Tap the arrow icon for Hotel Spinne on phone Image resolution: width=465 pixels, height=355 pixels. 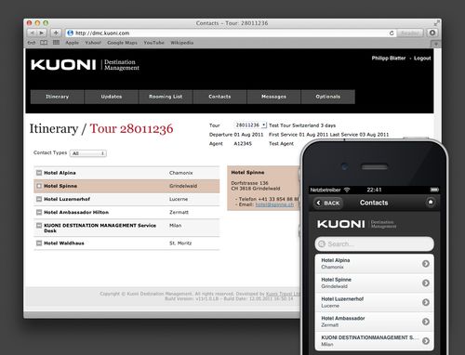[x=426, y=283]
